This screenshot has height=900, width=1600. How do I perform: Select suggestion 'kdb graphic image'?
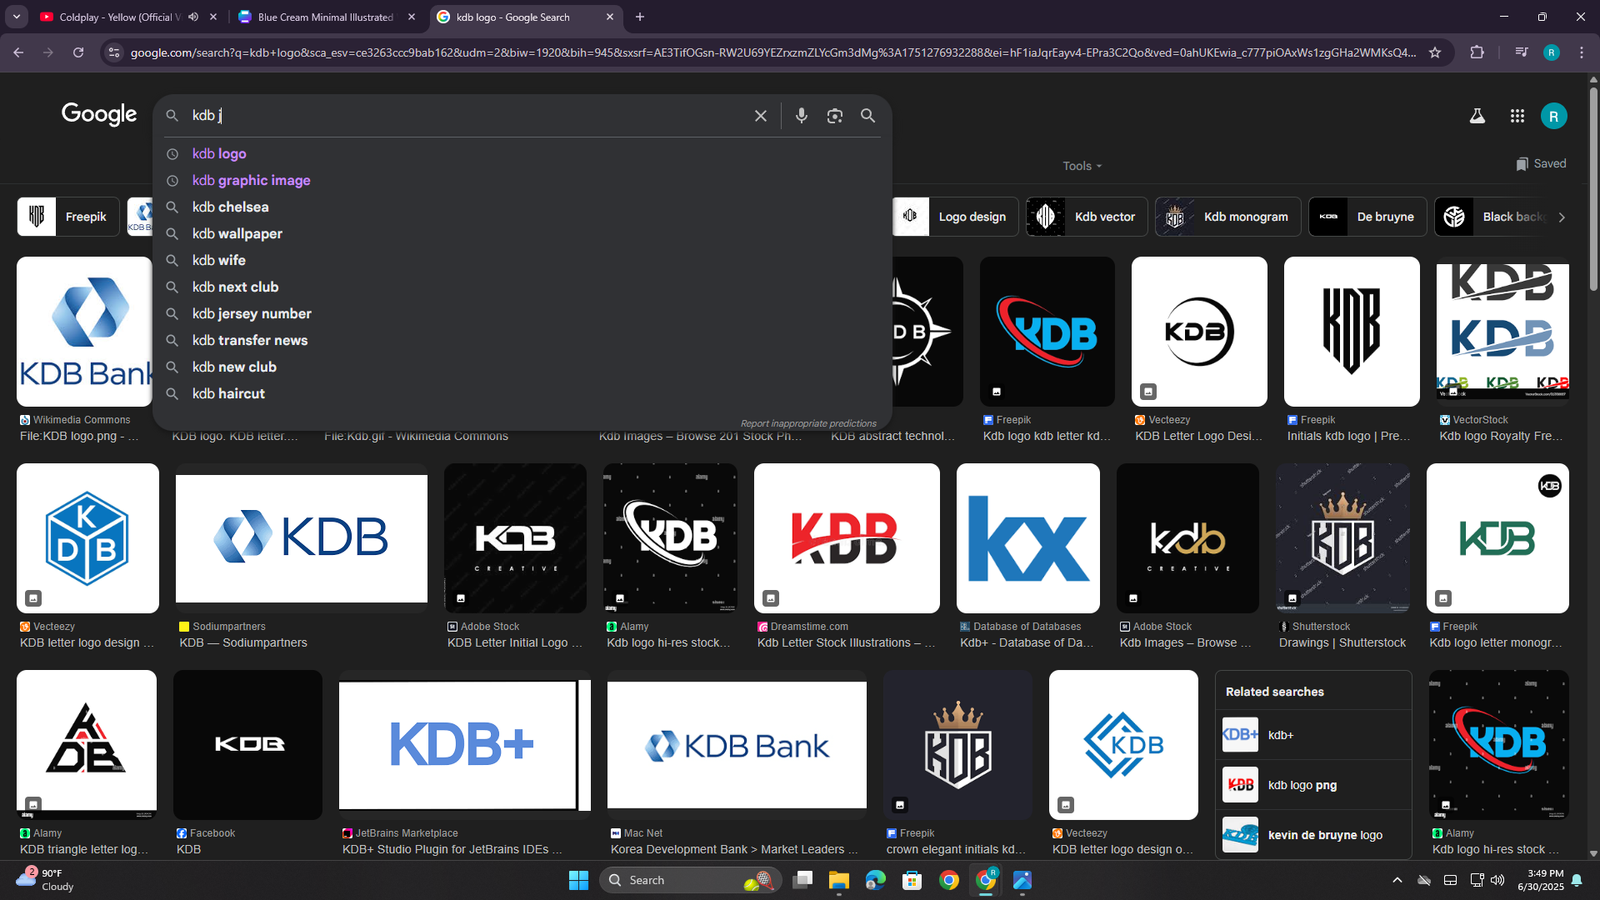point(522,180)
